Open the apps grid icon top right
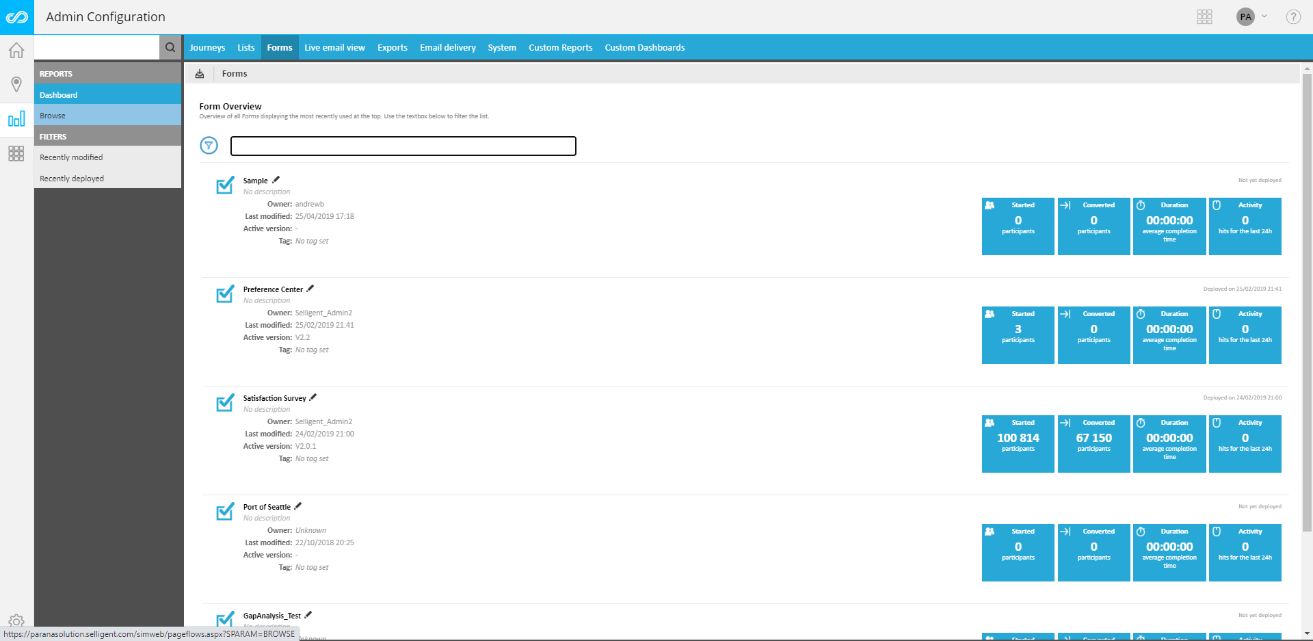1313x641 pixels. click(x=1204, y=17)
